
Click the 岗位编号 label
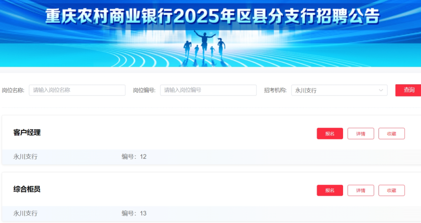coord(144,90)
